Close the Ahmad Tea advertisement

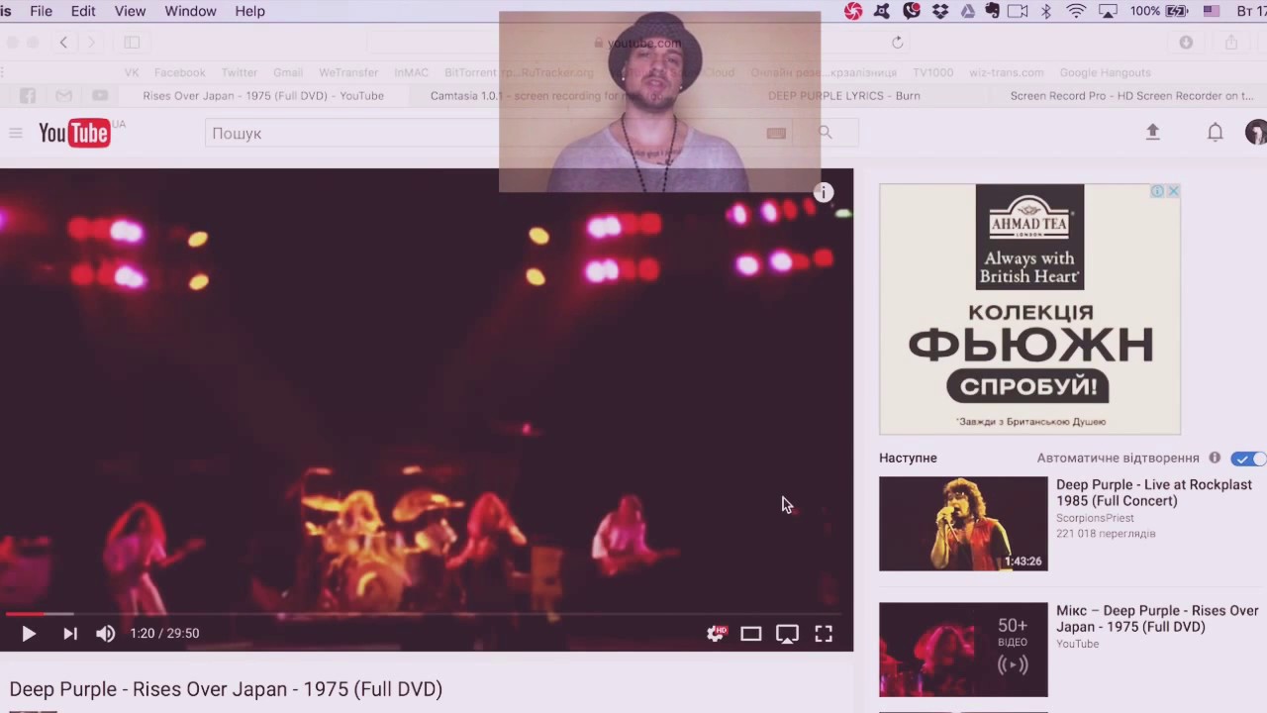point(1173,191)
